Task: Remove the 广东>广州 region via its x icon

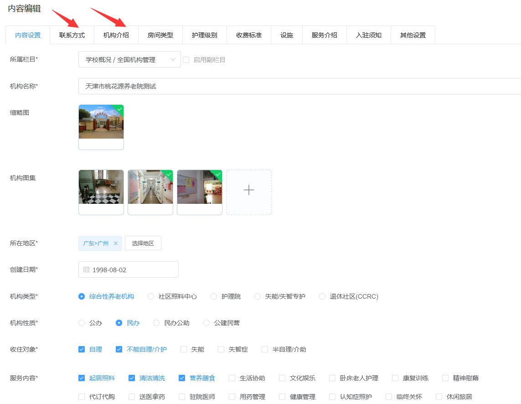Action: (x=116, y=243)
